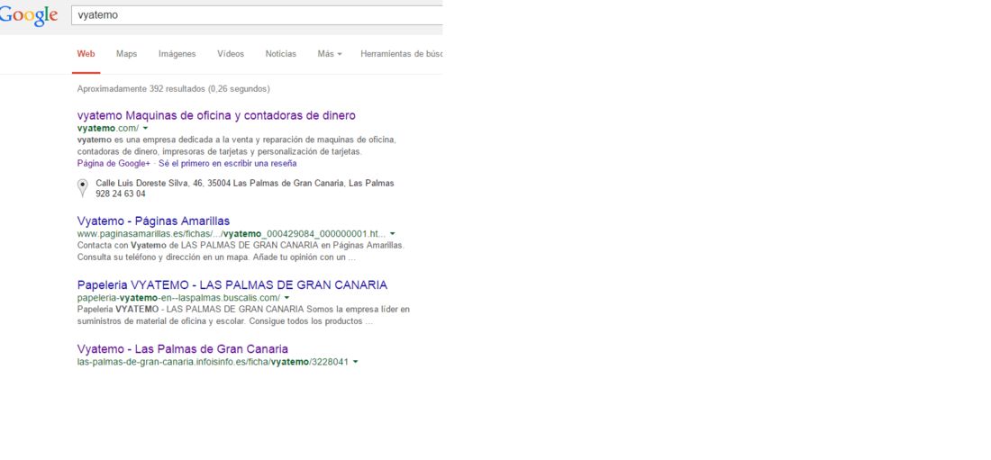The width and height of the screenshot is (991, 460).
Task: Open Vyatemo - Las Palmas de Gran Canaria result
Action: click(x=183, y=348)
